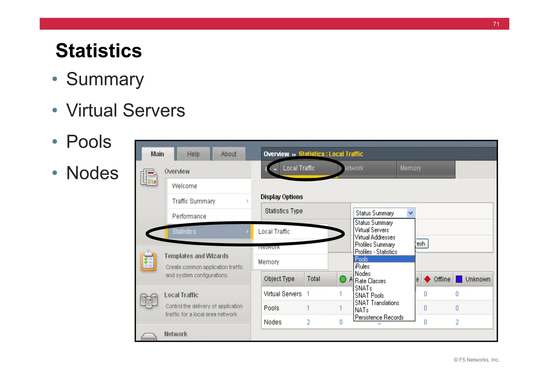Select NATs in the dropdown list

tap(384, 310)
